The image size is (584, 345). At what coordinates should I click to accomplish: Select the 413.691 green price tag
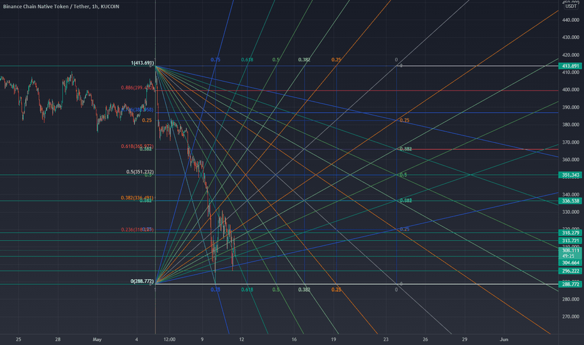570,66
